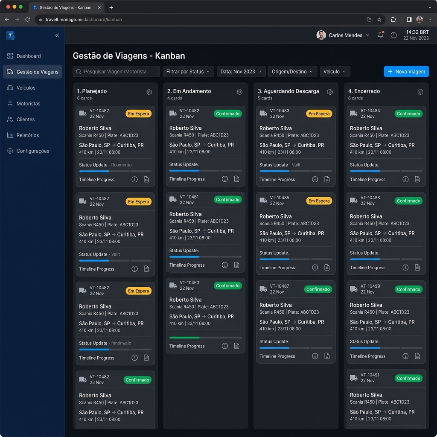Click Nova Viagem button

(x=406, y=72)
